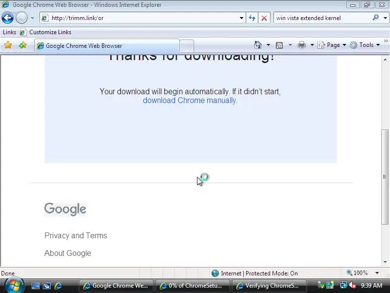Click the 9:39 AM taskbar clock

tap(371, 286)
